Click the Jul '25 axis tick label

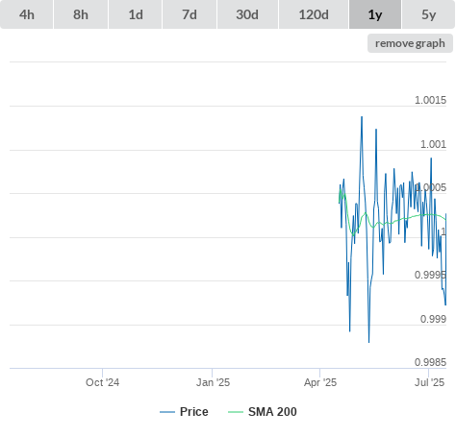pyautogui.click(x=429, y=382)
